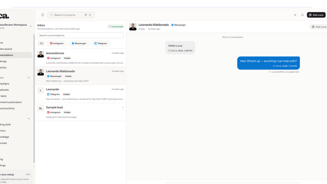Image resolution: width=327 pixels, height=184 pixels.
Task: Open the Sample lead conversation
Action: tap(80, 112)
